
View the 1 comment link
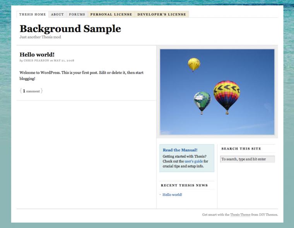pos(31,91)
